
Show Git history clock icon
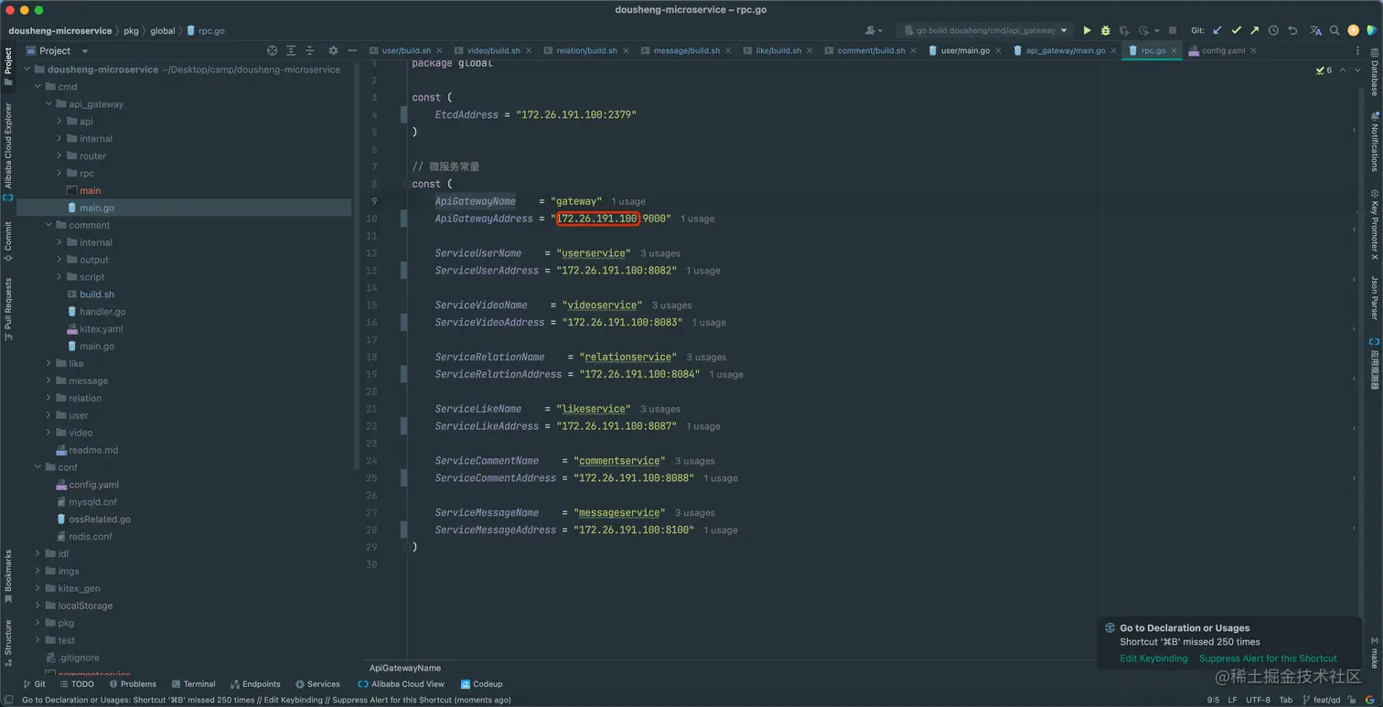1273,30
